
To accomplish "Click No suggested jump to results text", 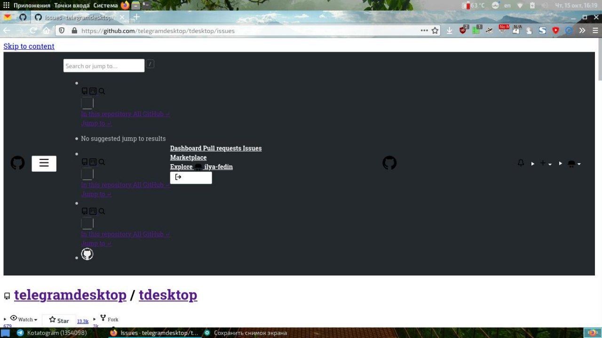I will point(123,139).
